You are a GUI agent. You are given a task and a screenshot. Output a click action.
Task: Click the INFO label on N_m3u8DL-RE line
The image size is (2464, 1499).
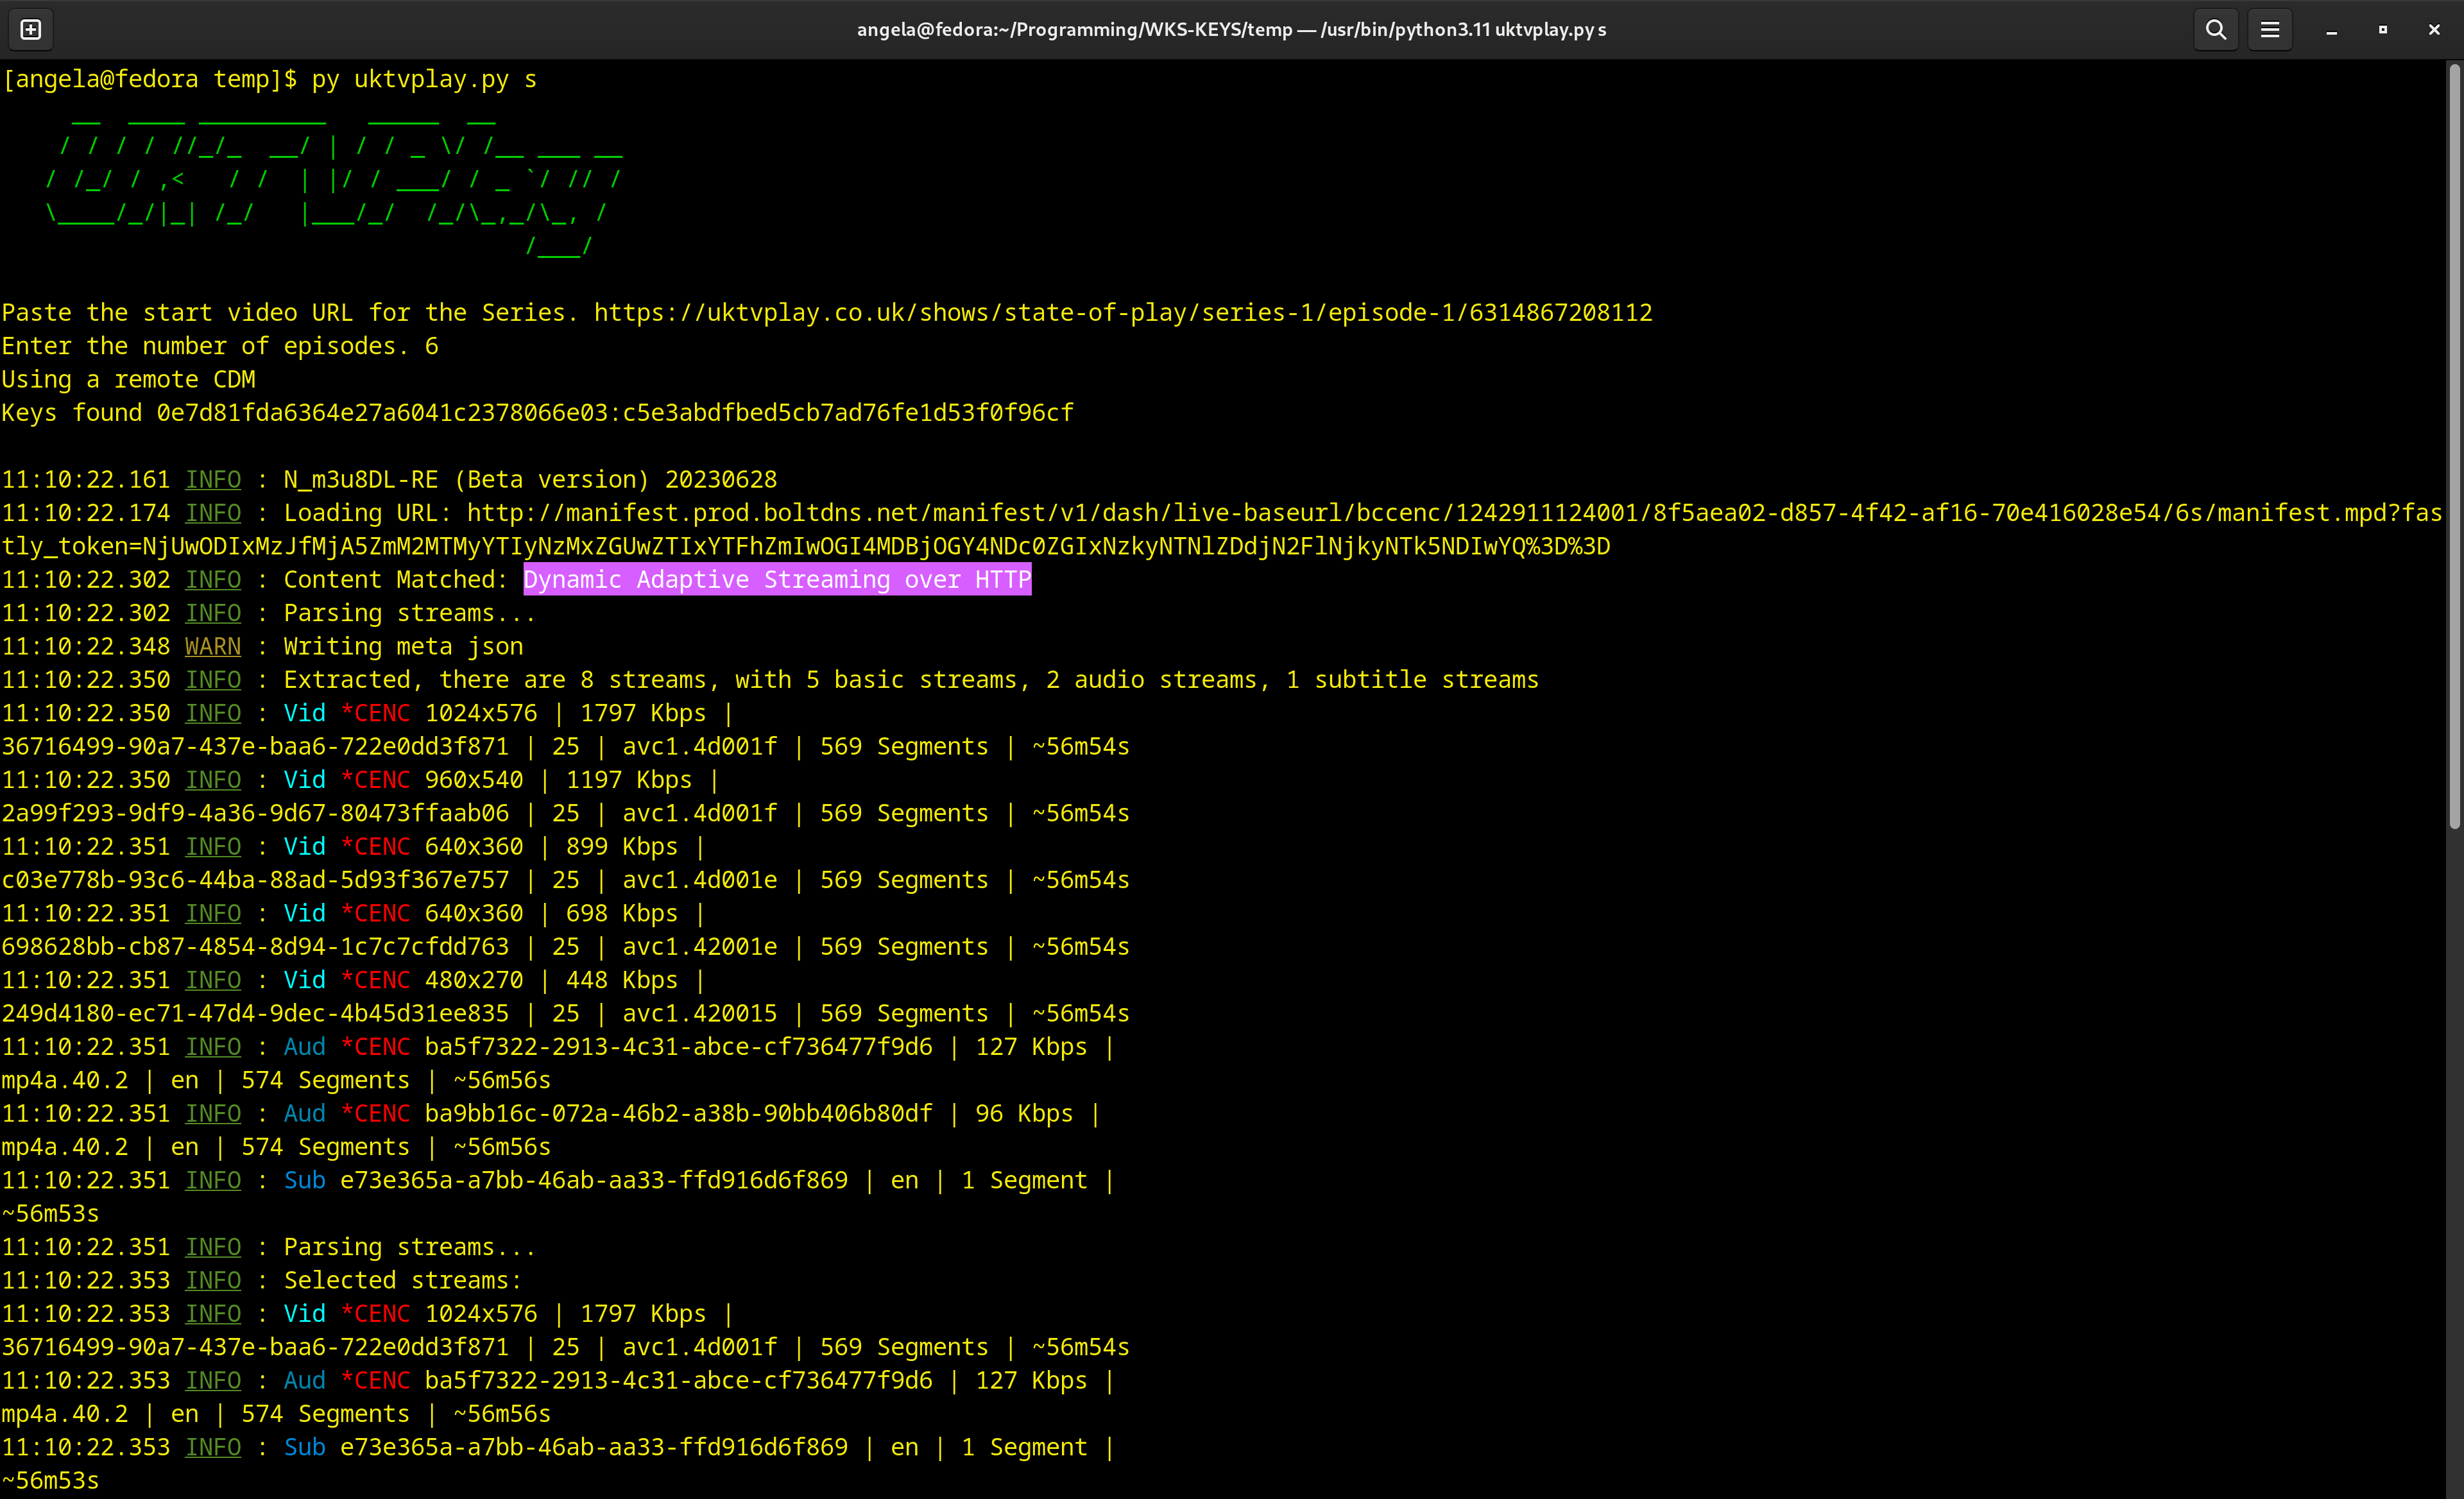(212, 480)
